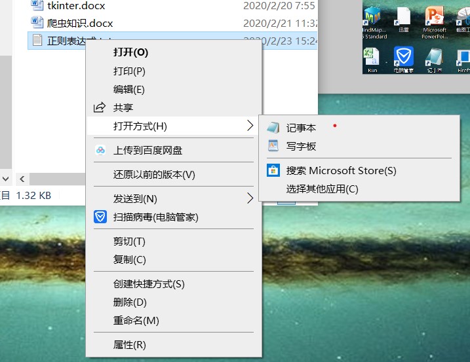
Task: Expand the 打开方式(H) submenu arrow
Action: tap(250, 126)
